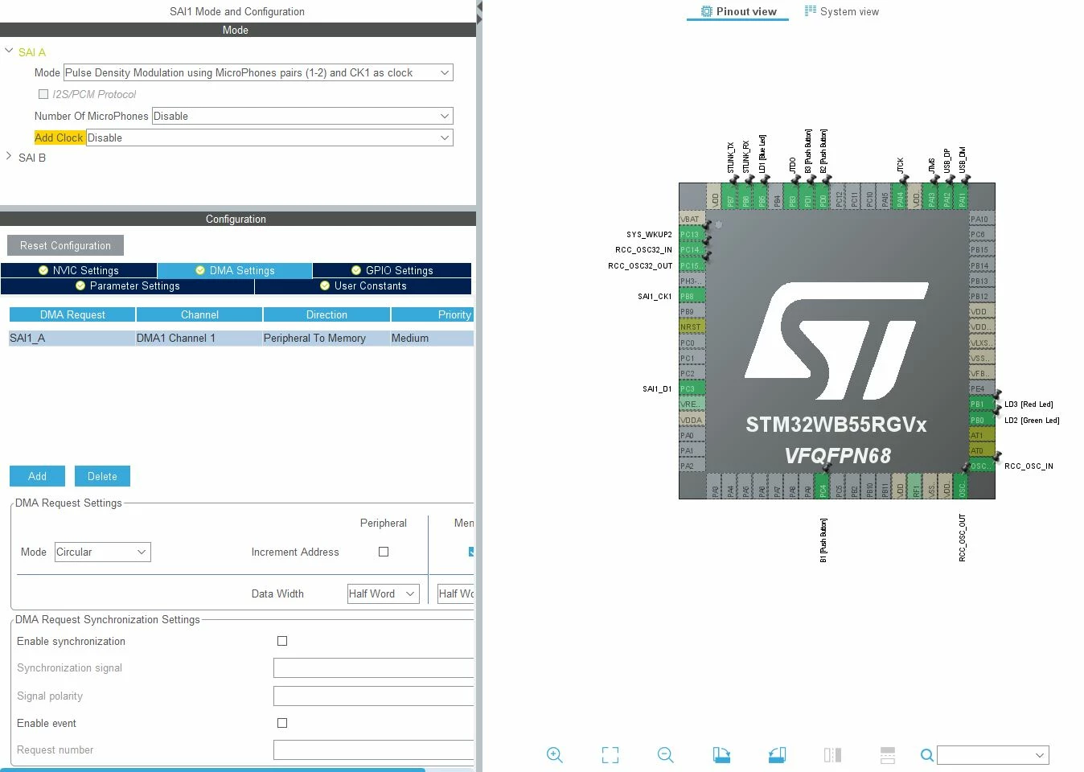Check the Enable synchronization box
The image size is (1084, 772).
click(x=282, y=641)
